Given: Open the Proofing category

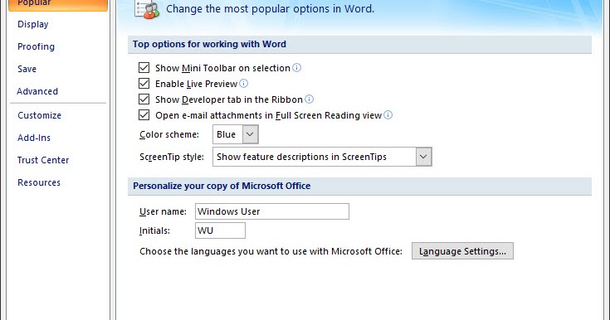Looking at the screenshot, I should point(36,46).
